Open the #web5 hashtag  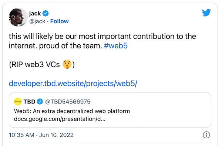[x=116, y=46]
